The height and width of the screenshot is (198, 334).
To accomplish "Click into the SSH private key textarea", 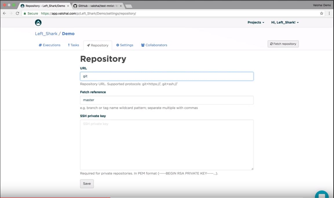I will point(167,145).
